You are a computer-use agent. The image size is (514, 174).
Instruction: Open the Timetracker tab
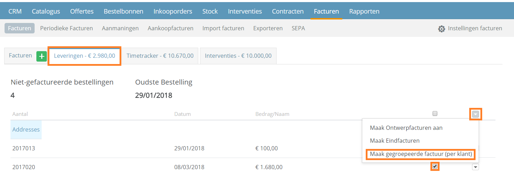click(160, 56)
